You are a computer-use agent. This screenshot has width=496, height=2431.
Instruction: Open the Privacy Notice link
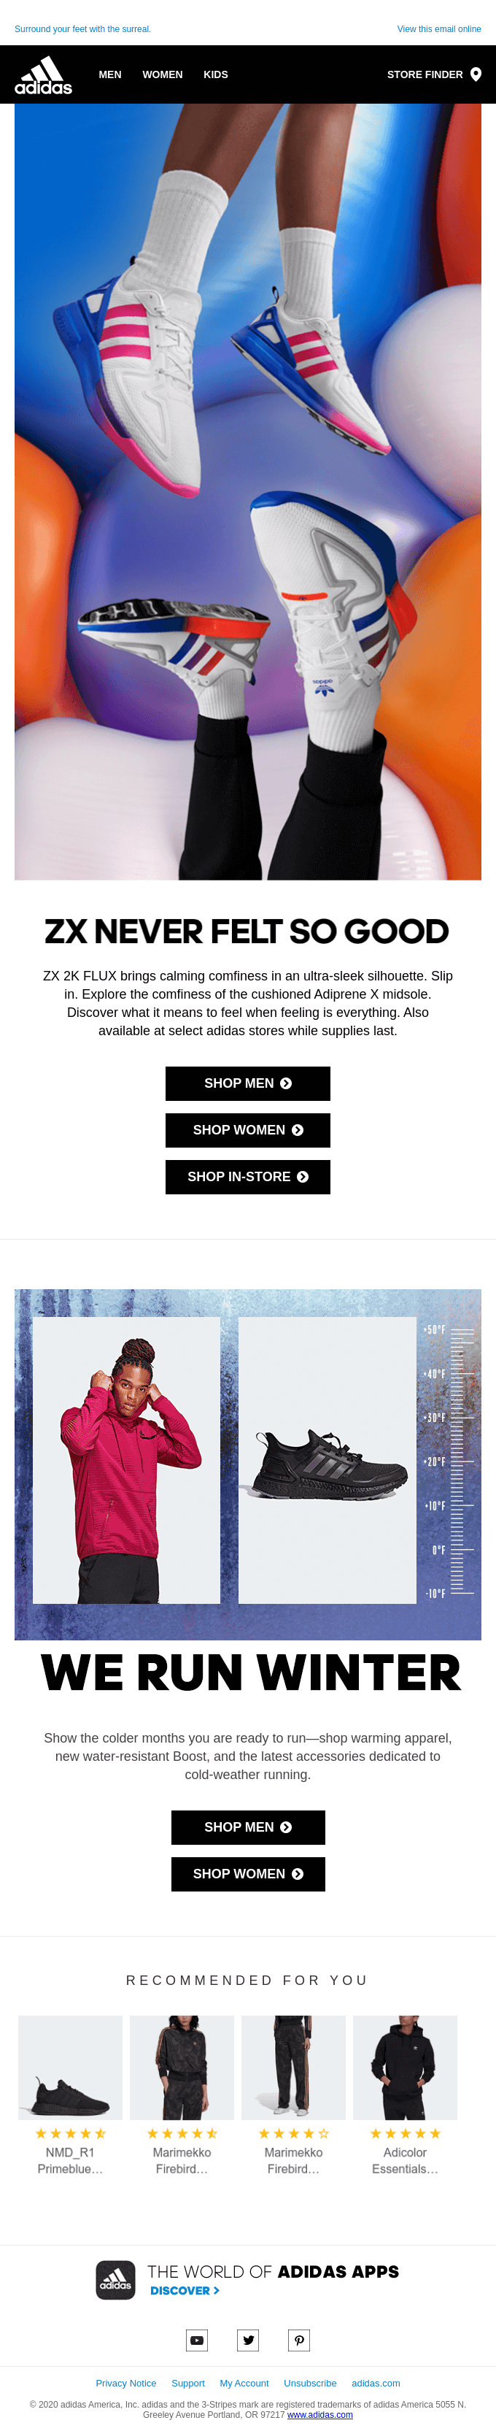click(126, 2383)
